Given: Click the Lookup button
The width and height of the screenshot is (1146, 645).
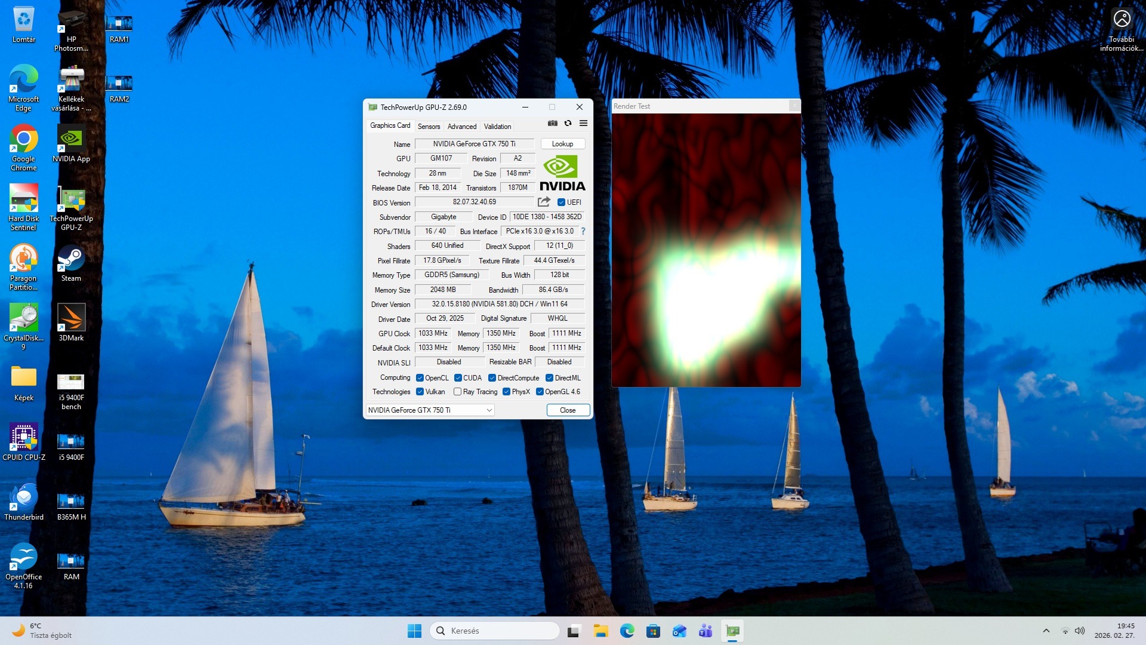Looking at the screenshot, I should coord(562,144).
